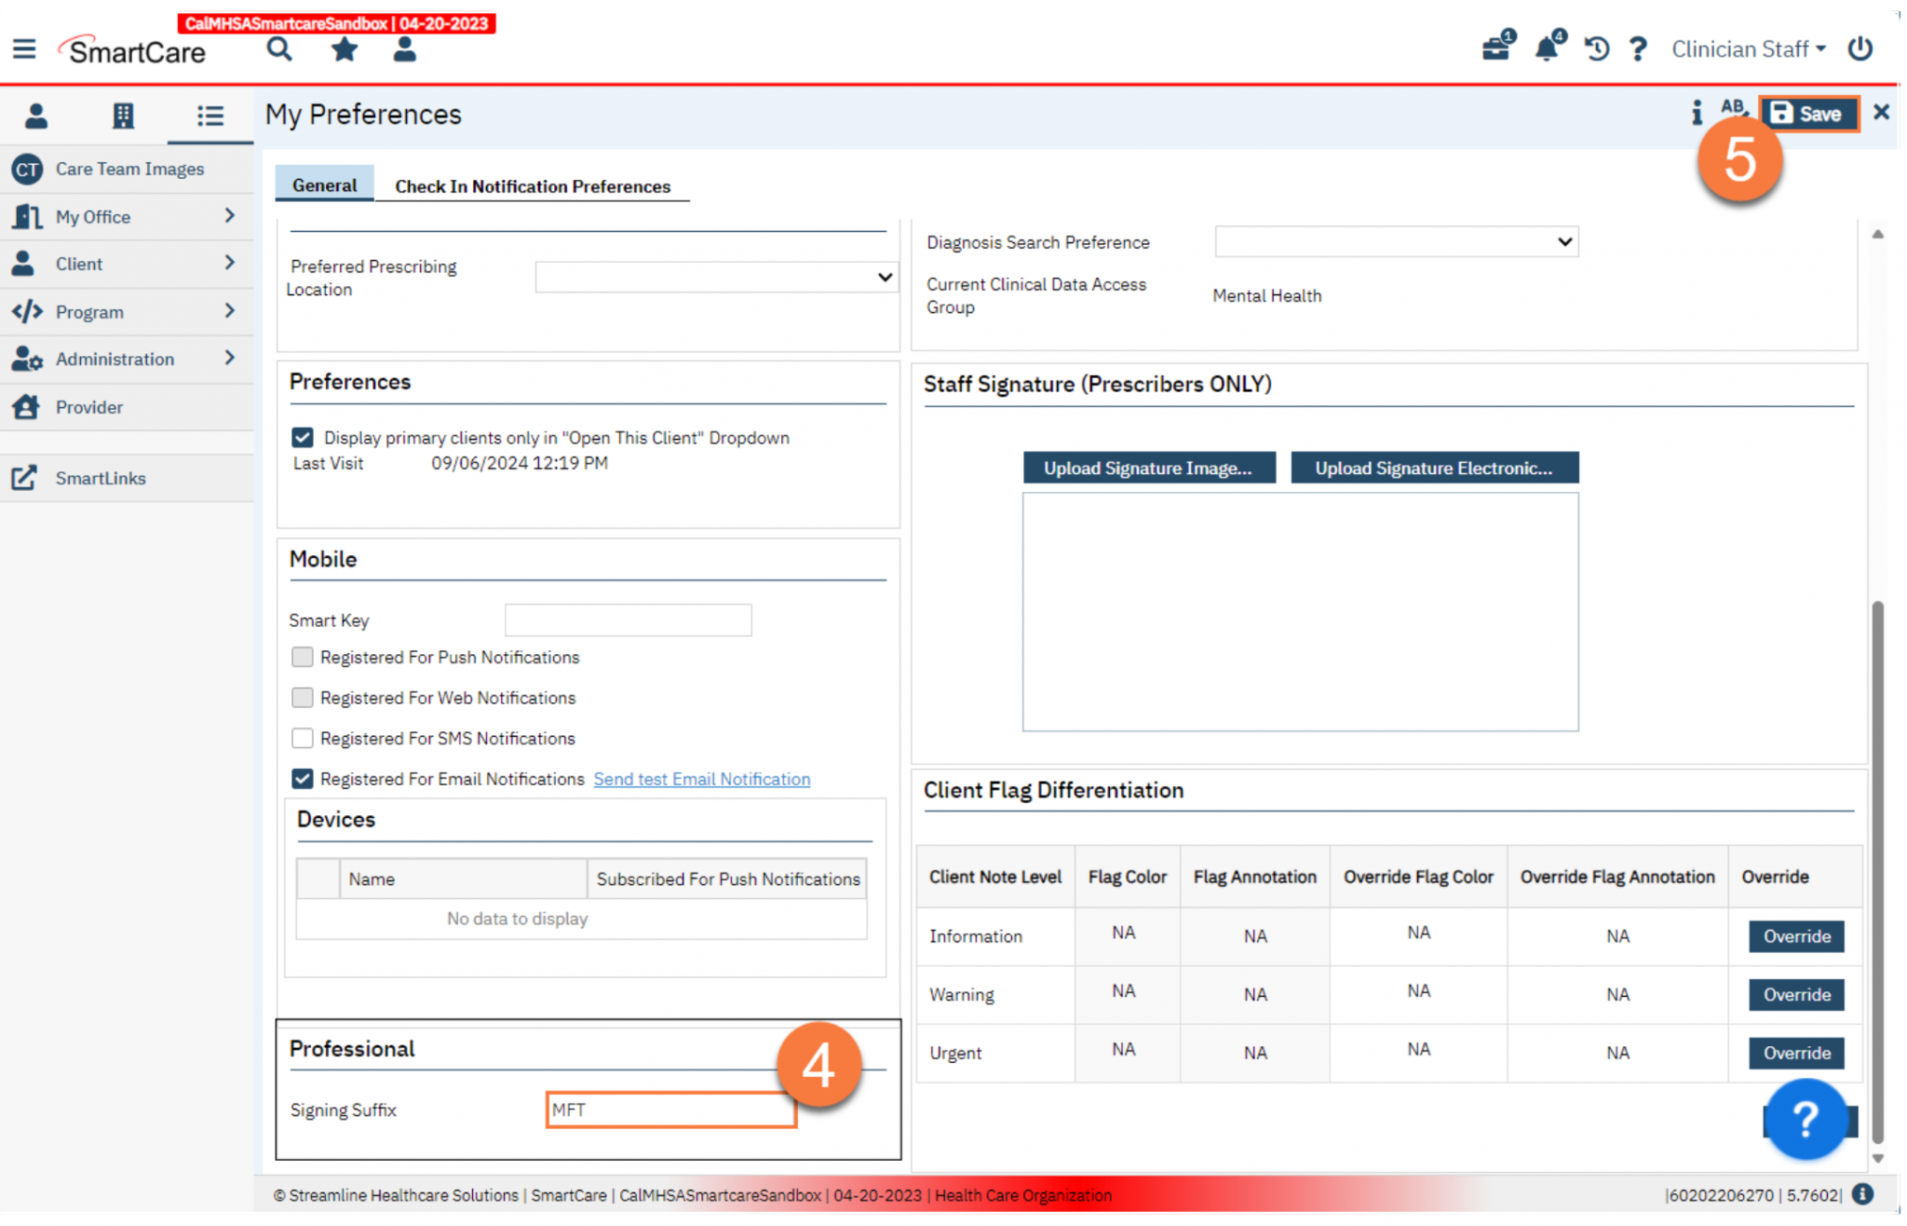Click Override button in Warning row

(x=1796, y=994)
